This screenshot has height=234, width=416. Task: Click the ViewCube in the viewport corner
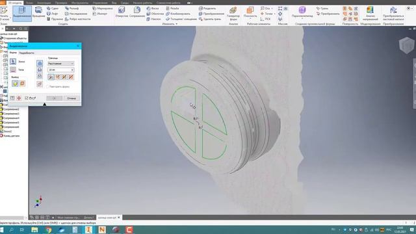406,45
